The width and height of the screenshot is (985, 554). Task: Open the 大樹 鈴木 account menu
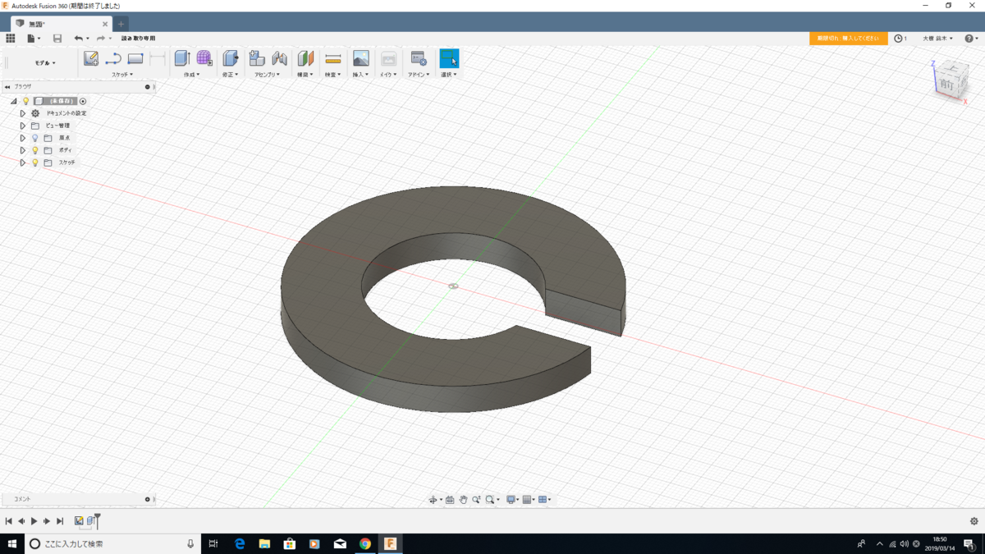tap(937, 39)
